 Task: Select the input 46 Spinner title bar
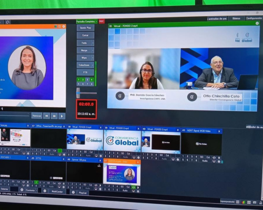pyautogui.click(x=85, y=160)
